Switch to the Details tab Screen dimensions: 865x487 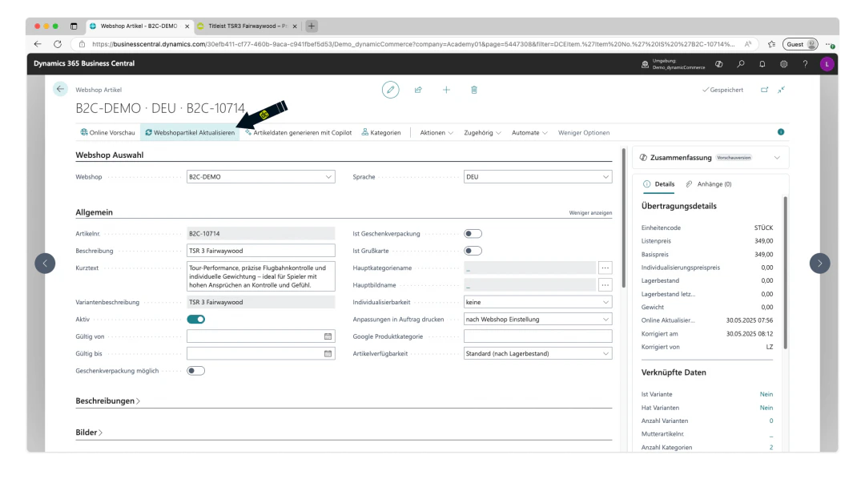point(658,184)
